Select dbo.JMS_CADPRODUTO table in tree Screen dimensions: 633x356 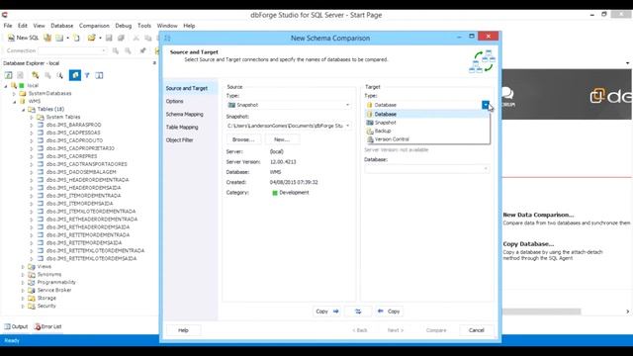(x=75, y=140)
